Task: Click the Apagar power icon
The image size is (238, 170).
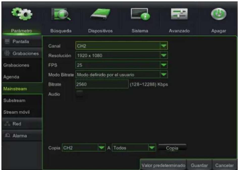Action: [219, 14]
